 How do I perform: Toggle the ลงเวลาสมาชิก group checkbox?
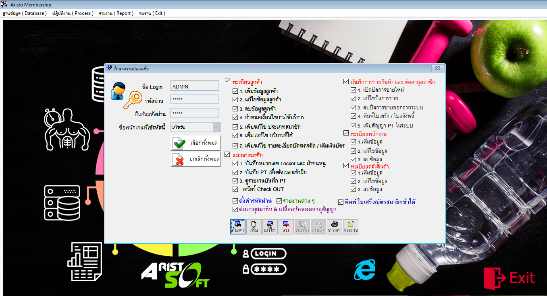pos(228,154)
